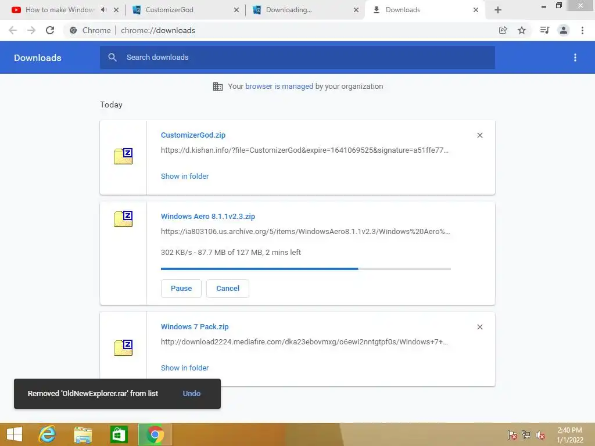The image size is (595, 446).
Task: Click Windows Aero zip file icon
Action: [x=123, y=219]
